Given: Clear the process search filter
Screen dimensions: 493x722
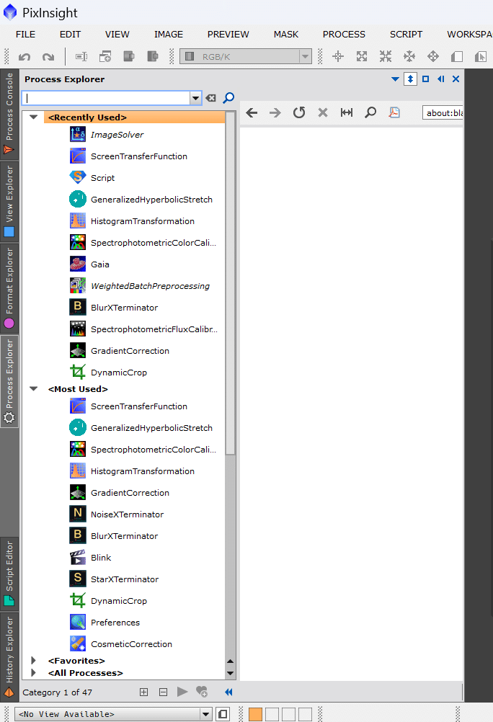Looking at the screenshot, I should click(x=211, y=97).
